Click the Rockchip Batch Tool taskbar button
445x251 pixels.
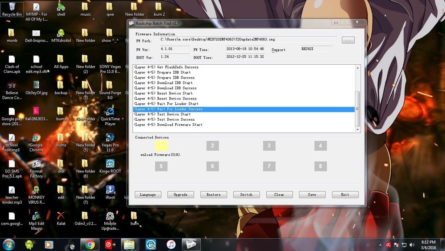pos(191,244)
